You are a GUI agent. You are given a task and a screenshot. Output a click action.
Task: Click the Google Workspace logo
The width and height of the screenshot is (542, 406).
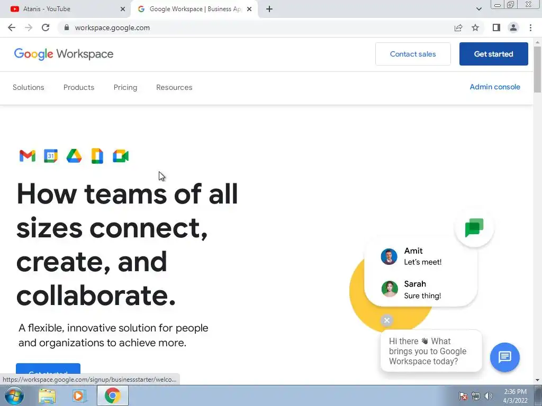pos(64,54)
